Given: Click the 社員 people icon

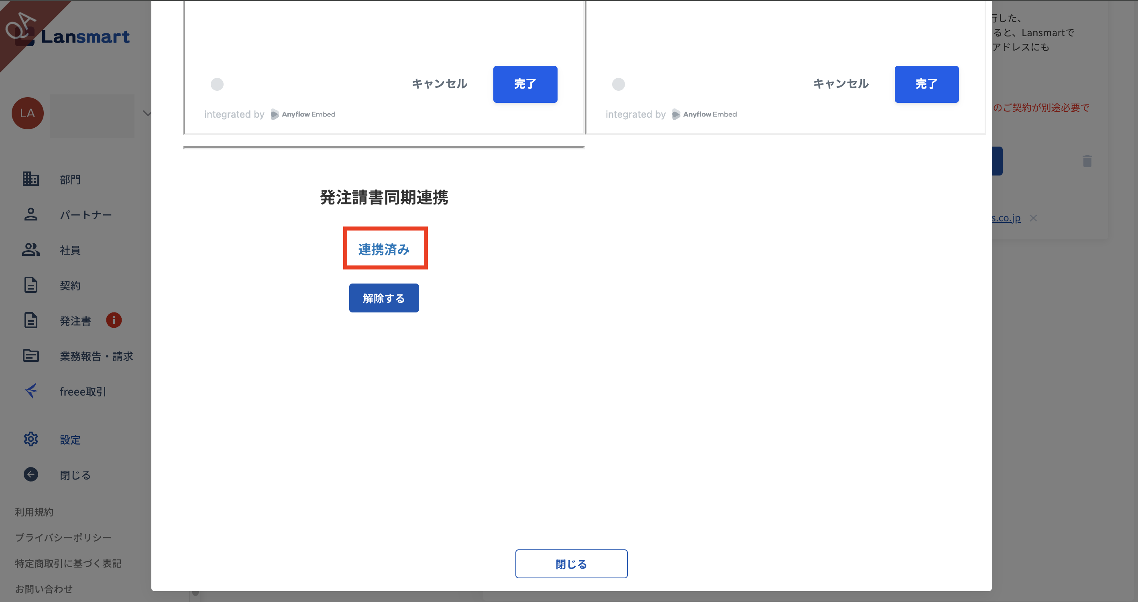Looking at the screenshot, I should point(31,250).
